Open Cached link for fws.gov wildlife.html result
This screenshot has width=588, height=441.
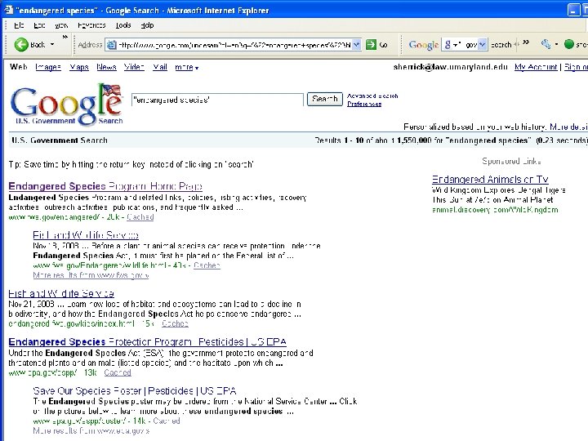(207, 265)
